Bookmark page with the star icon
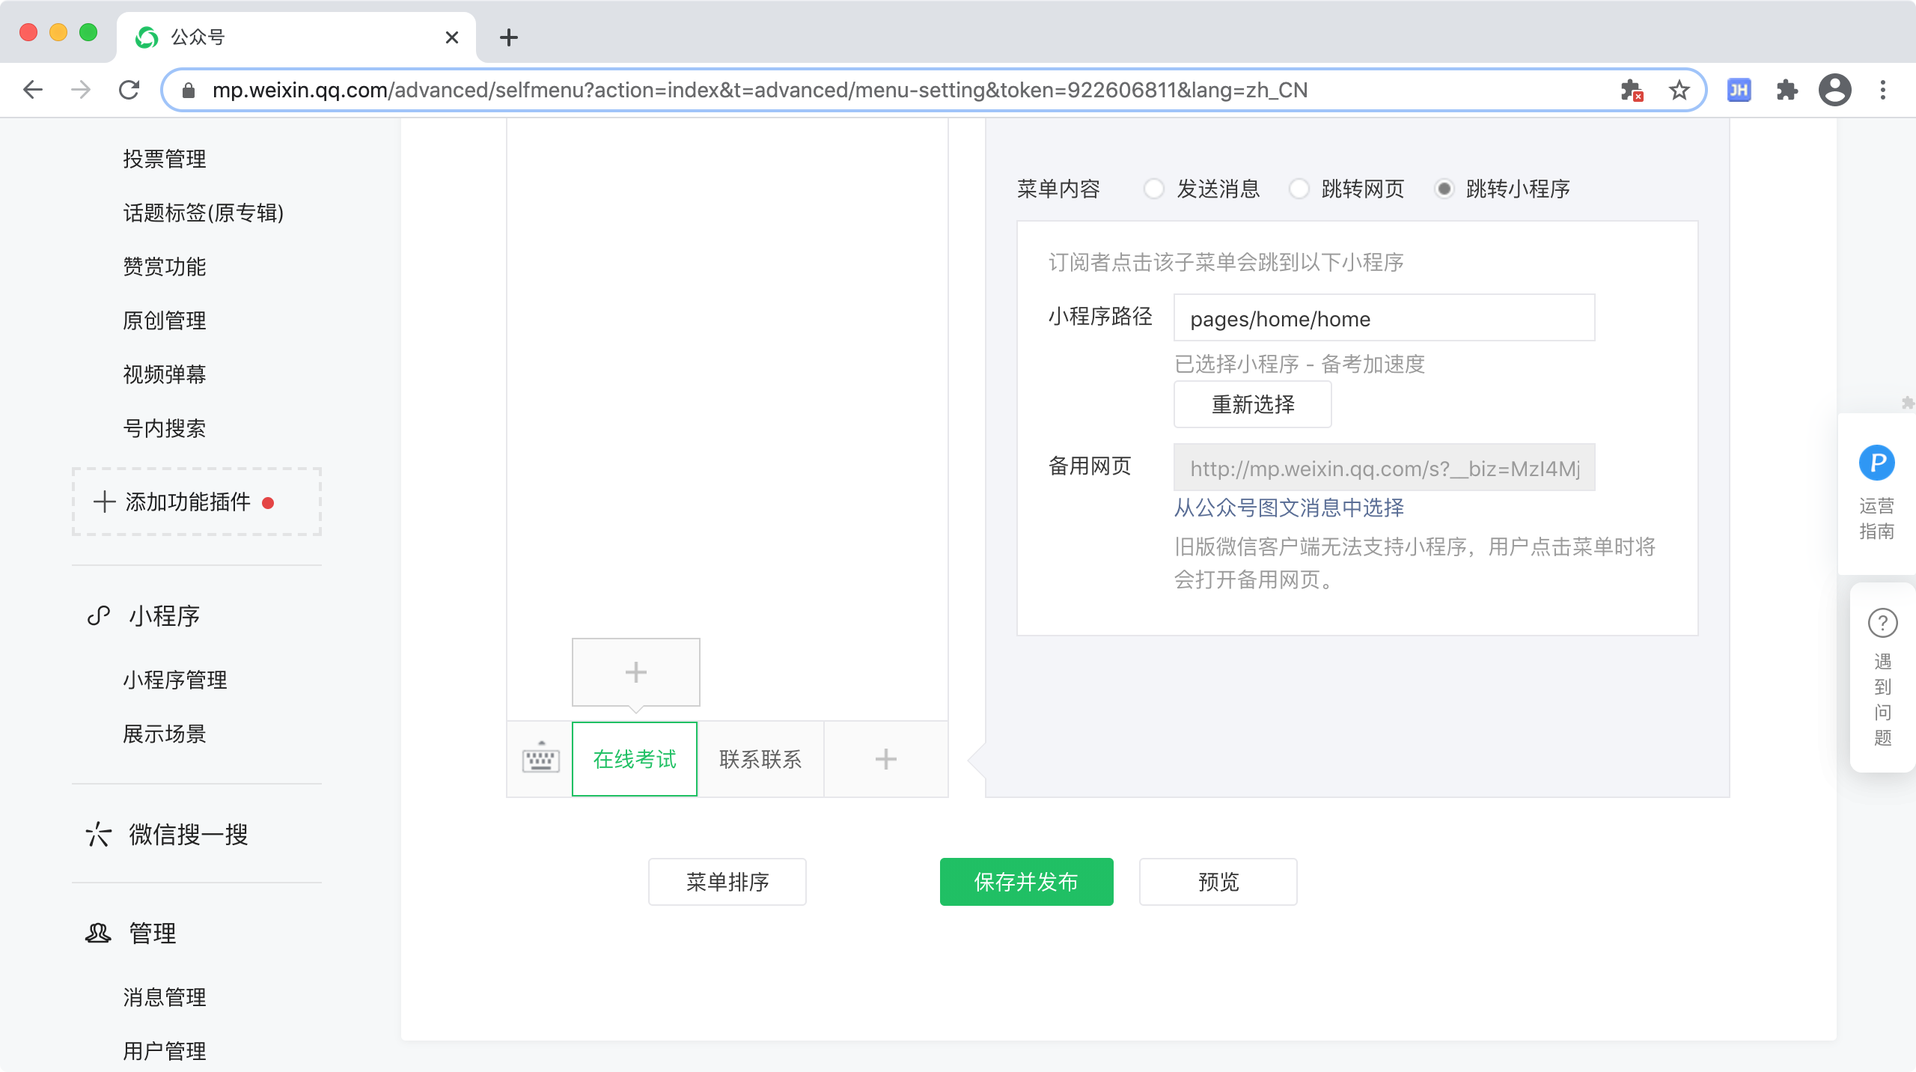The width and height of the screenshot is (1916, 1072). (1679, 90)
